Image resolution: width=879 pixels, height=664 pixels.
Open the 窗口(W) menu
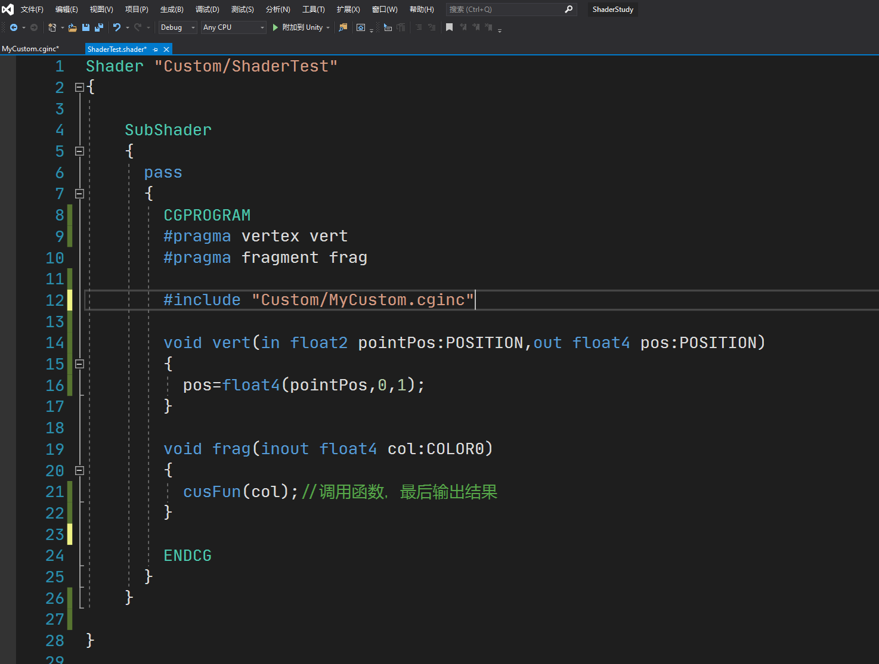point(385,10)
